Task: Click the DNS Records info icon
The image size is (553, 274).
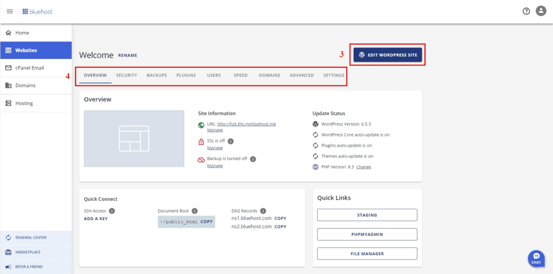Action: [x=263, y=211]
